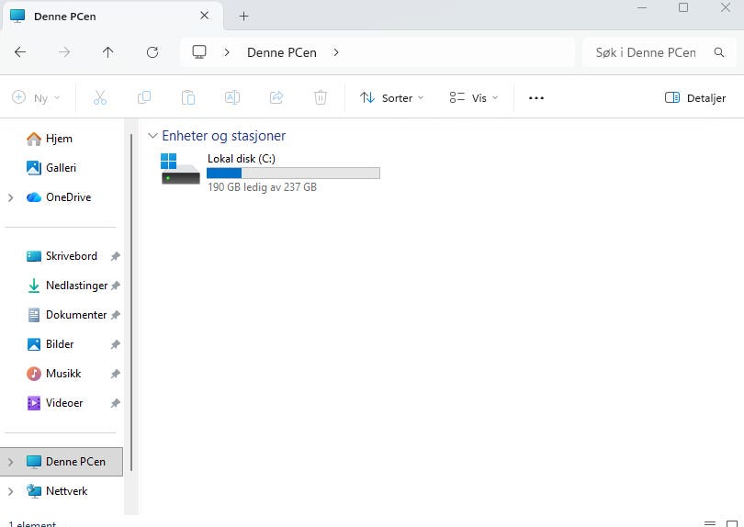Click the Delete trash can icon

coord(321,97)
